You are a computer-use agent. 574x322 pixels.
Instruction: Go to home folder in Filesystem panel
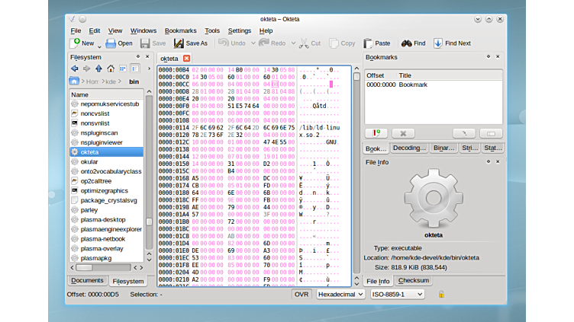pyautogui.click(x=110, y=69)
